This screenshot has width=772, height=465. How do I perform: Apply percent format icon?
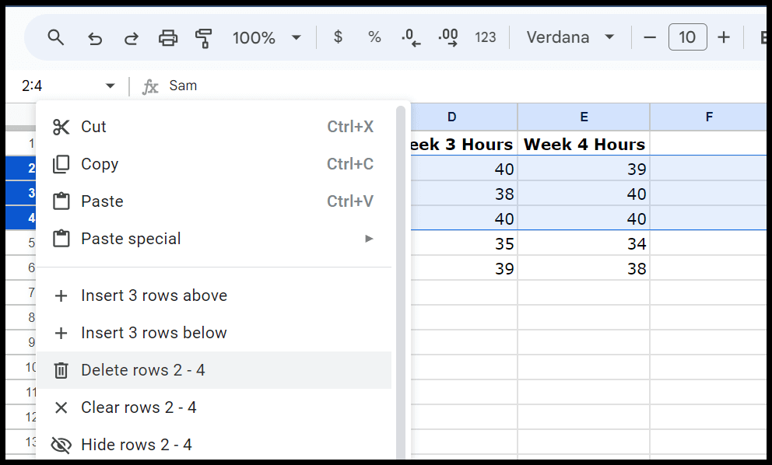pyautogui.click(x=374, y=37)
